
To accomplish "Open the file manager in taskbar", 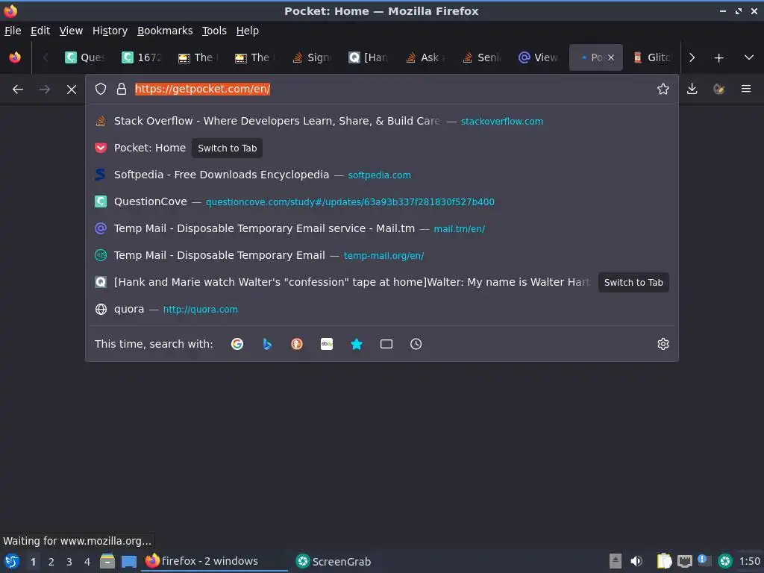I will tap(107, 561).
